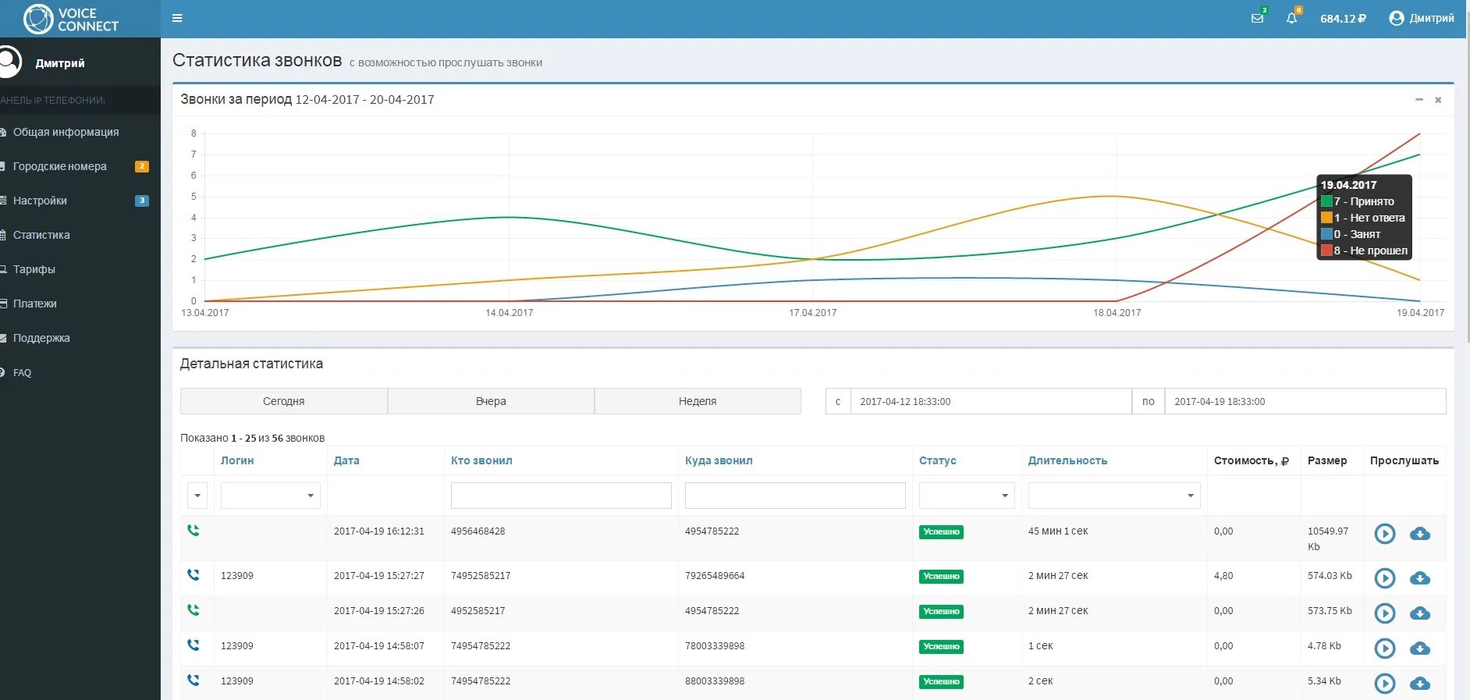Sort by the Куда звонил column header
This screenshot has height=700, width=1470.
[x=719, y=460]
